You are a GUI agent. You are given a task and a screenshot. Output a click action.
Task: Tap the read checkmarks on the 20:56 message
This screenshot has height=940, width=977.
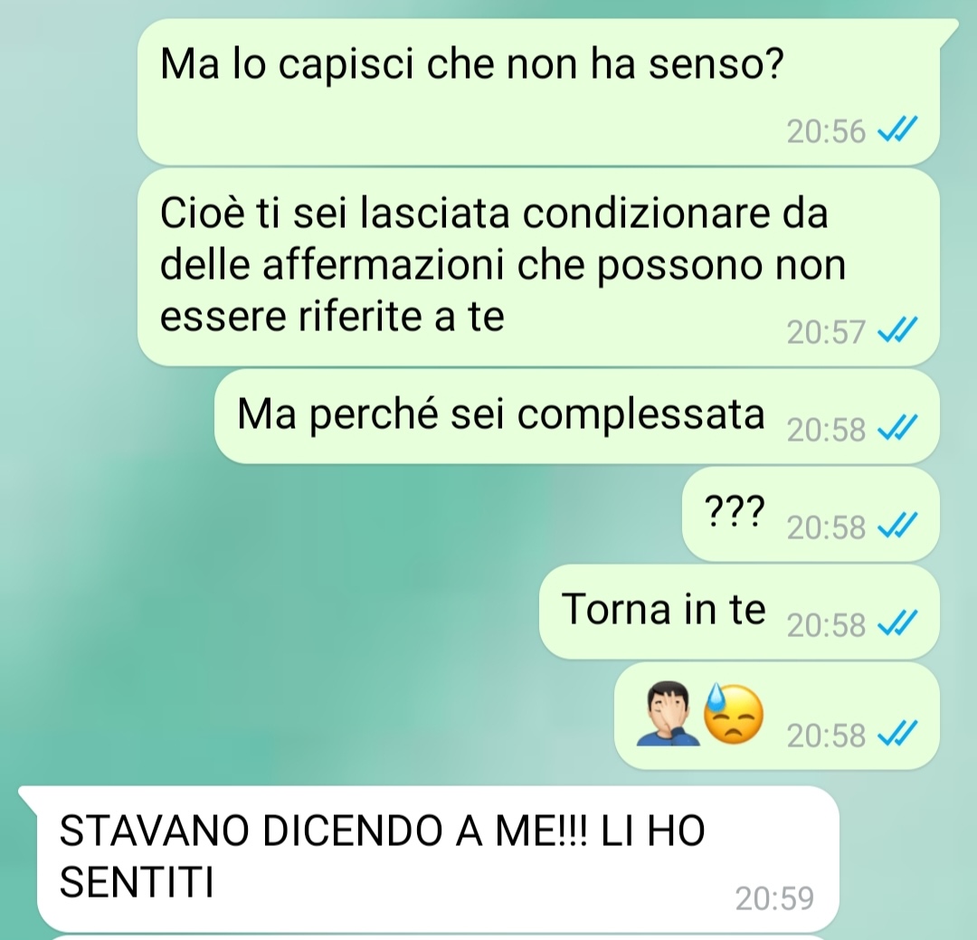[897, 130]
